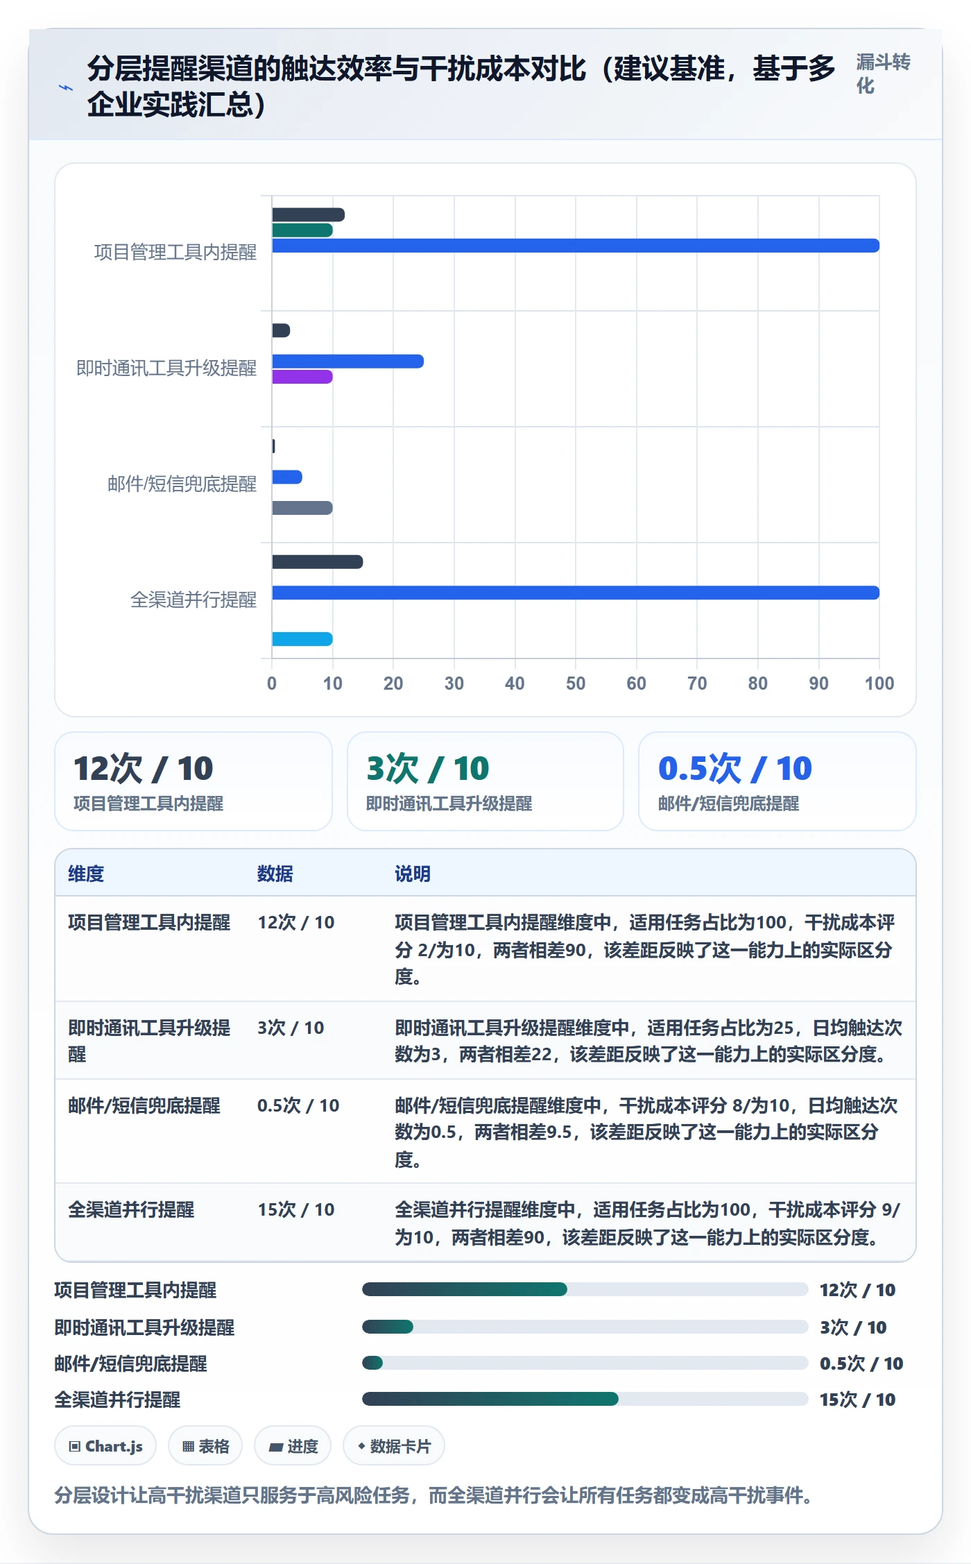Viewport: 971px width, 1564px height.
Task: Click the 邮件/短信兜底提醒 progress bar
Action: (585, 1363)
